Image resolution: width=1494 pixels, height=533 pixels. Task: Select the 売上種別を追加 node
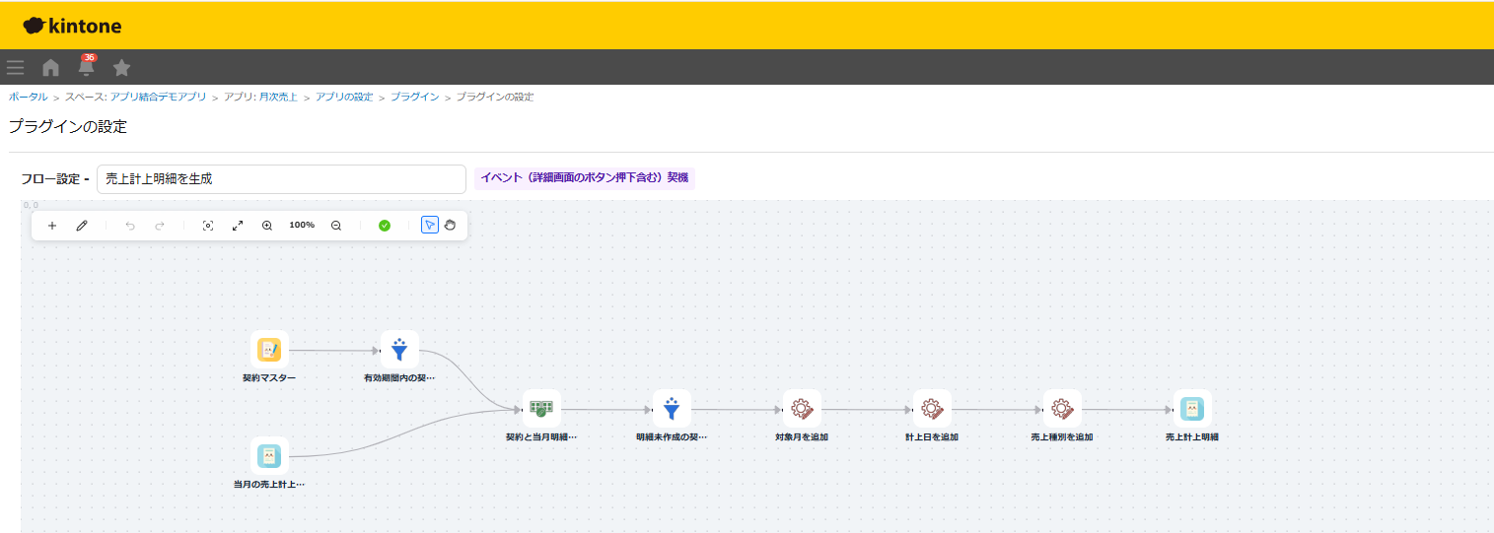coord(1062,408)
